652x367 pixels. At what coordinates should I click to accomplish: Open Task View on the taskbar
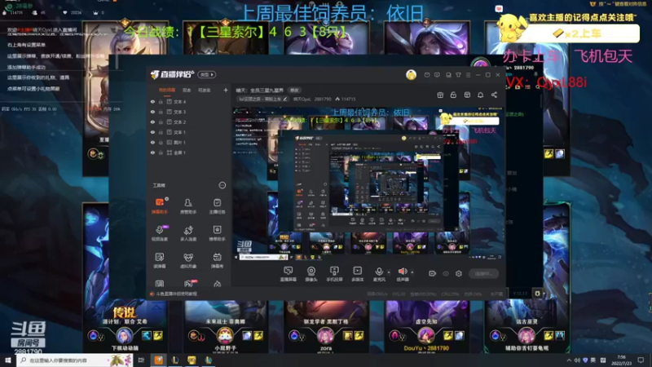(141, 360)
